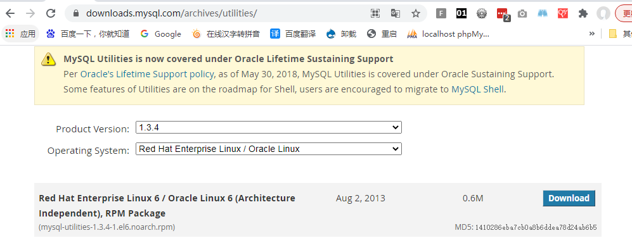Go forward with the forward arrow

pos(30,13)
